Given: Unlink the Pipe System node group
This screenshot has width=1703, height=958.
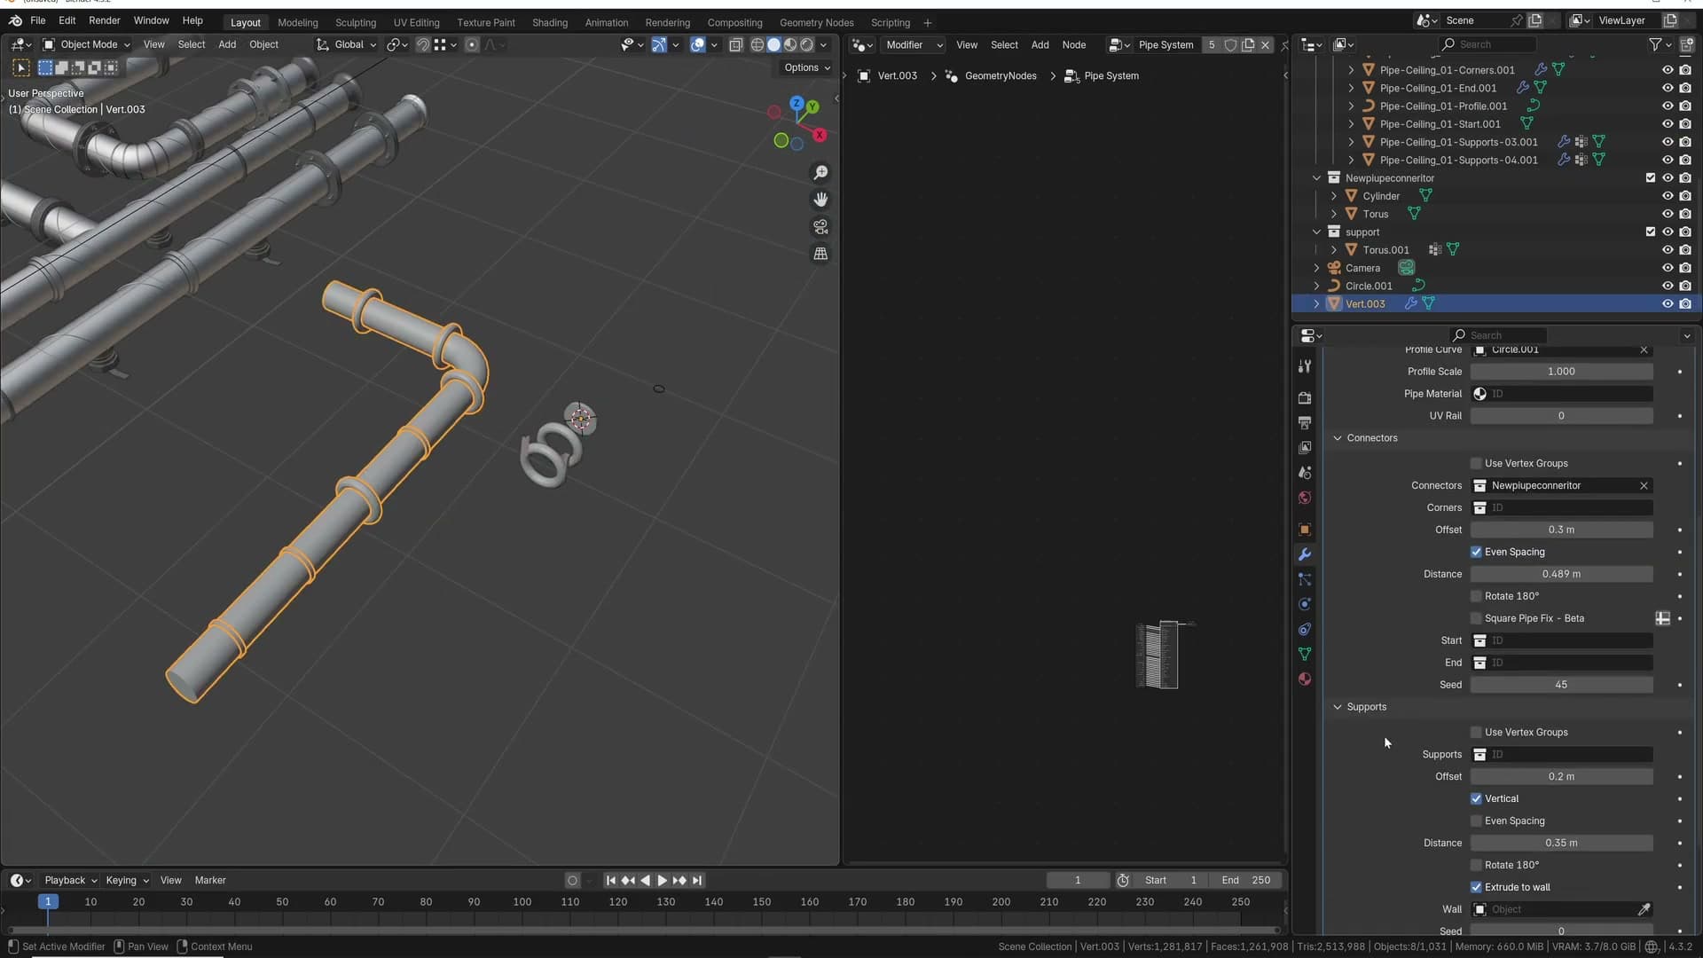Looking at the screenshot, I should pyautogui.click(x=1266, y=44).
